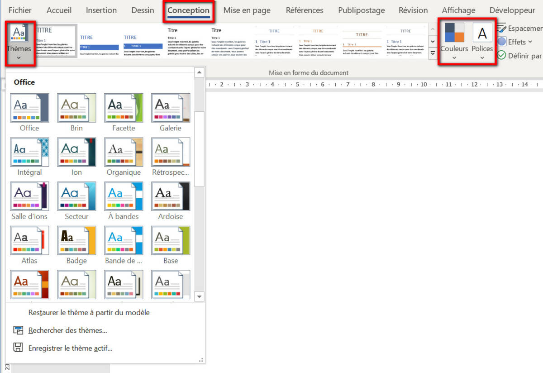Click the Enregistrer le thème actif icon
This screenshot has height=373, width=543.
19,348
